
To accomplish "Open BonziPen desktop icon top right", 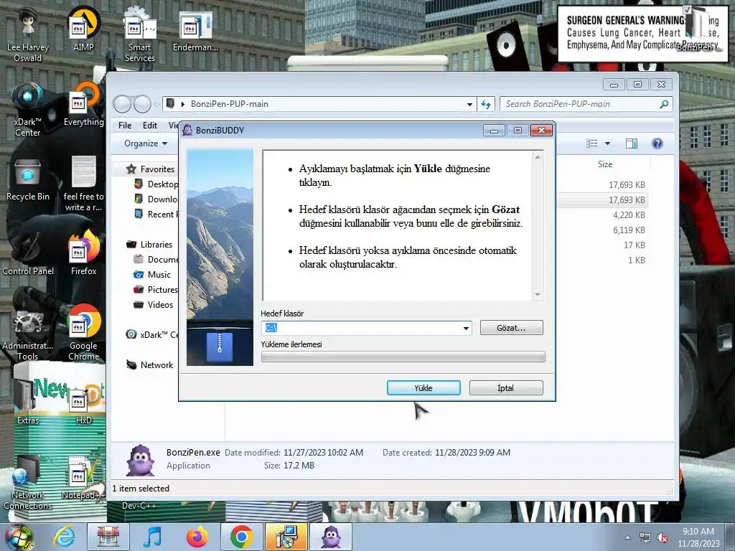I will pyautogui.click(x=700, y=29).
